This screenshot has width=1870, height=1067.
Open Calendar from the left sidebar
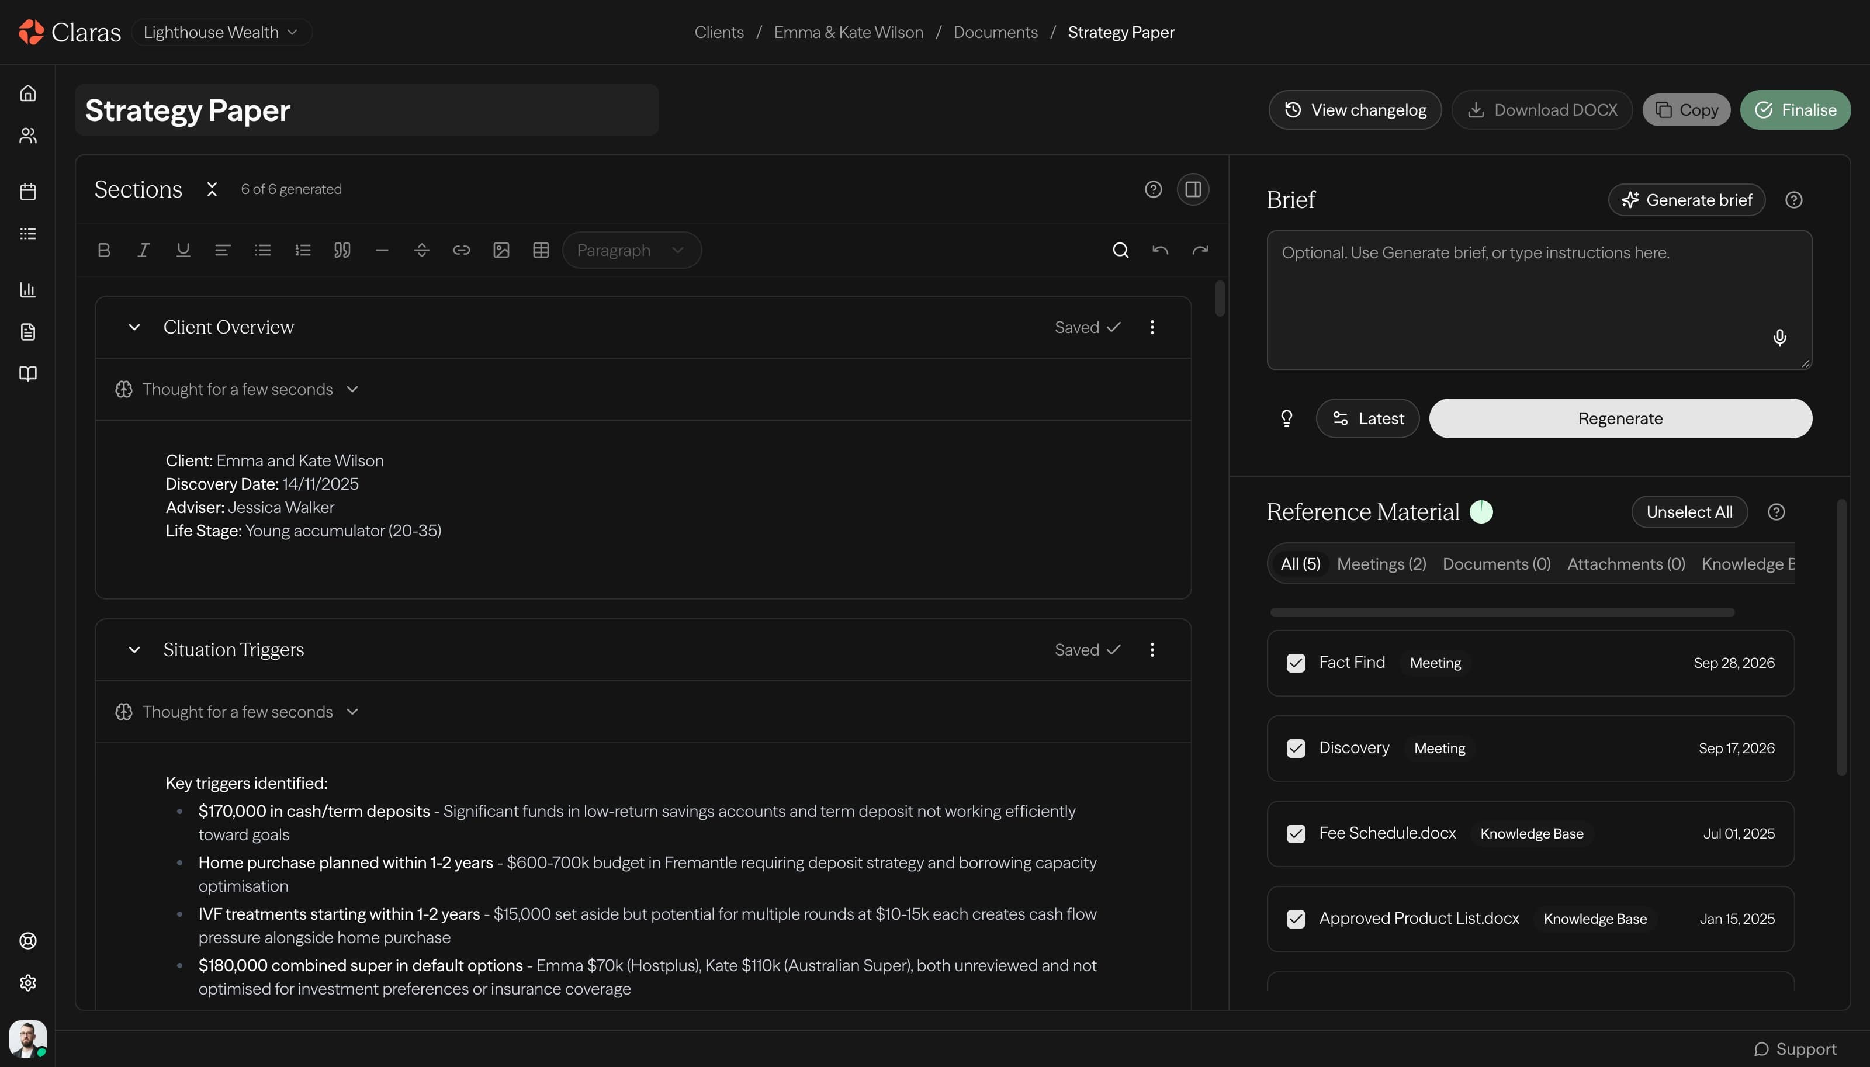pyautogui.click(x=28, y=192)
